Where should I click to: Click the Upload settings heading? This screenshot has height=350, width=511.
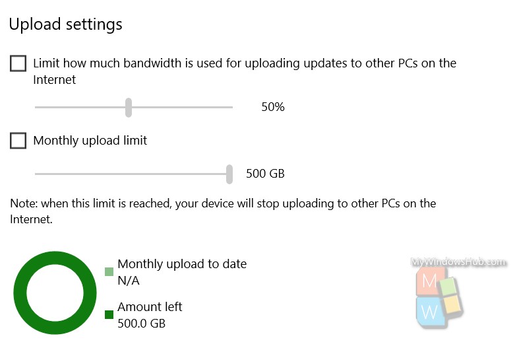click(65, 24)
